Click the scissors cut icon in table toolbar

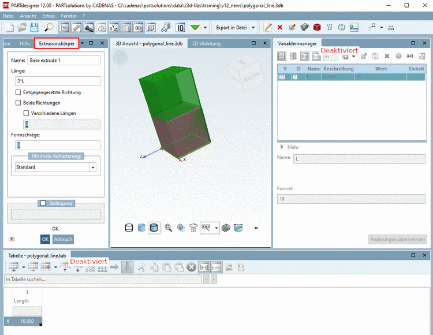pos(141,267)
